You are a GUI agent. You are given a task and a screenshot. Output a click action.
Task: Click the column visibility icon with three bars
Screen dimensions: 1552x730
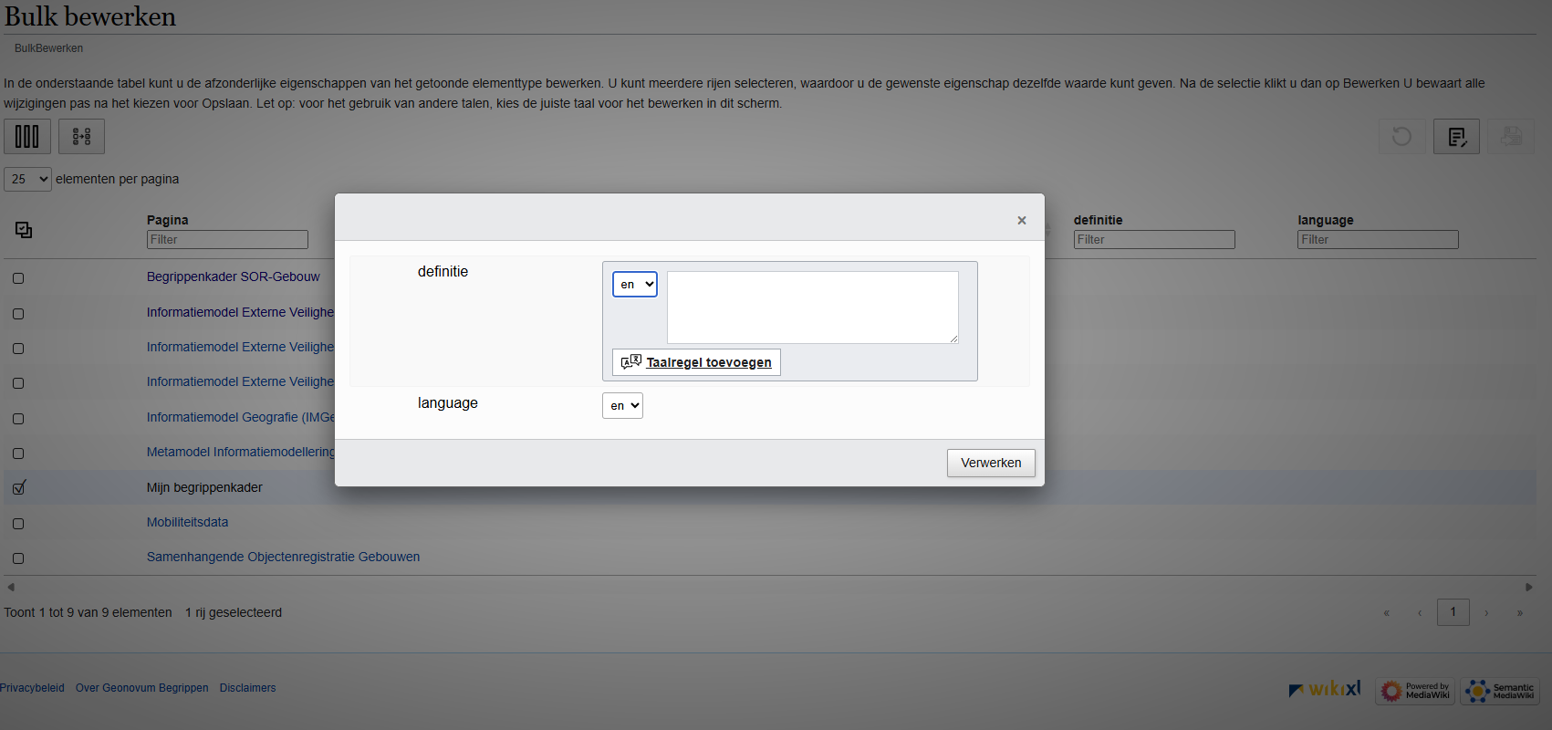click(x=26, y=137)
